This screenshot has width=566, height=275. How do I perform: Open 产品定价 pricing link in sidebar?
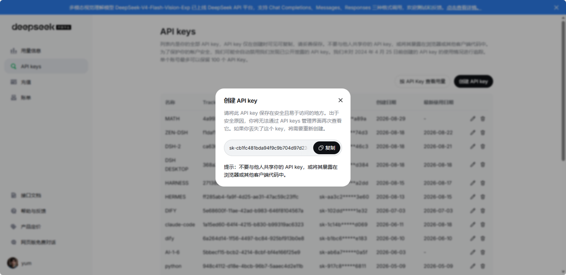click(x=46, y=227)
